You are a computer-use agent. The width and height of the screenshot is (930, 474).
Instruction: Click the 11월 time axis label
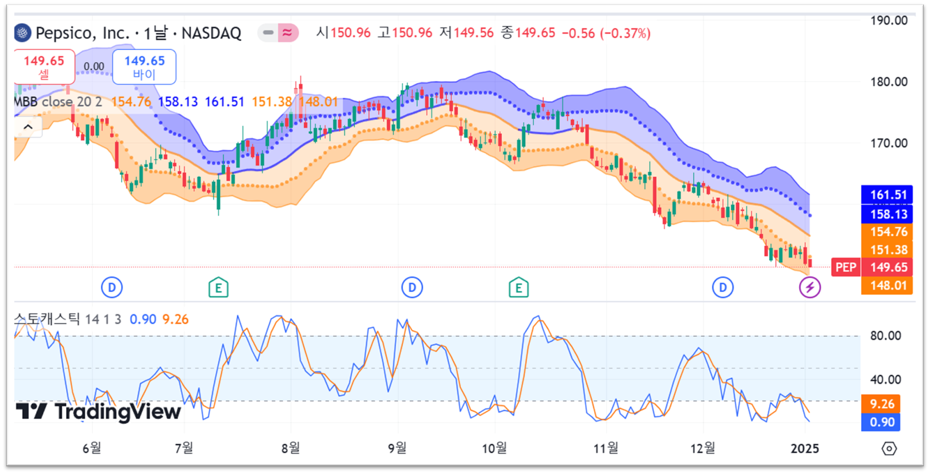point(605,448)
